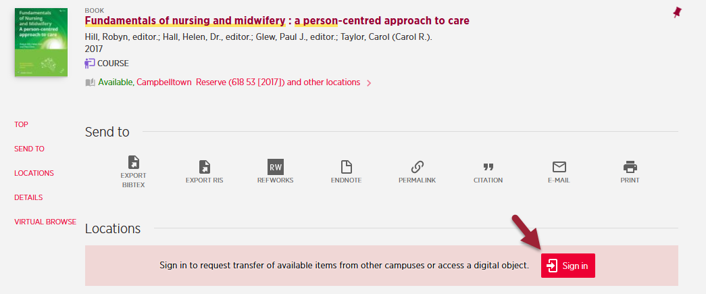The width and height of the screenshot is (706, 294).
Task: Send record to EndNote
Action: pyautogui.click(x=346, y=167)
